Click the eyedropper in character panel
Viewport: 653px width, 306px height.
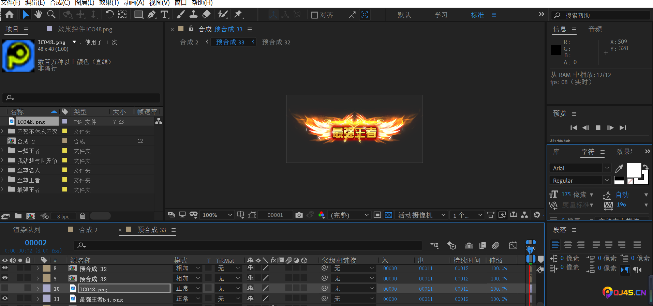(x=619, y=168)
